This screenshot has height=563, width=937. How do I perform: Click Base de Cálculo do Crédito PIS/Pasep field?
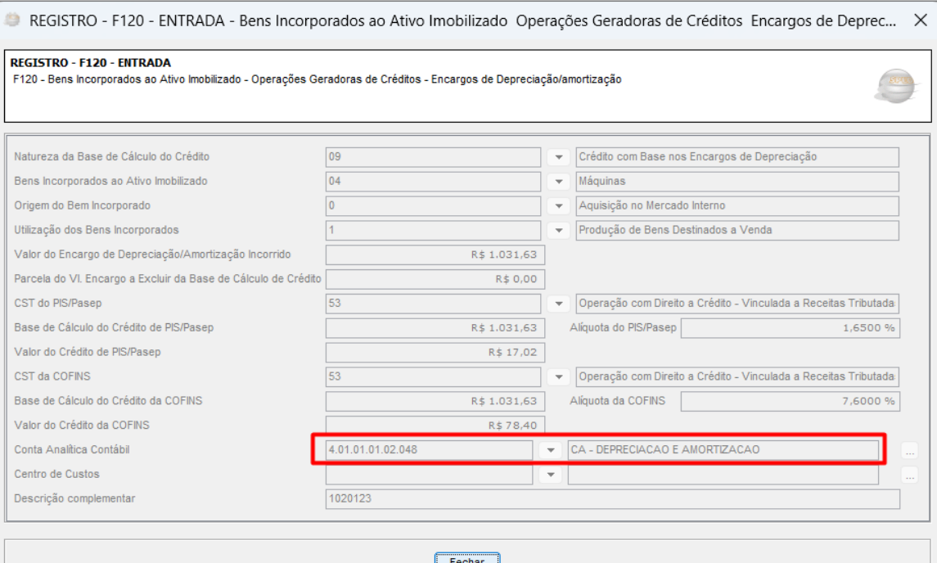[435, 328]
